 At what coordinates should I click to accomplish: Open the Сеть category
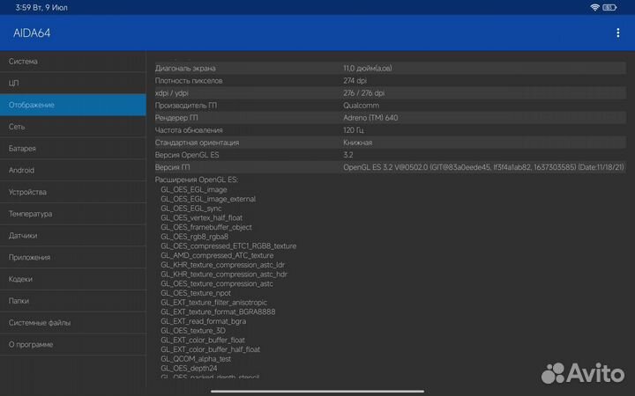[73, 127]
